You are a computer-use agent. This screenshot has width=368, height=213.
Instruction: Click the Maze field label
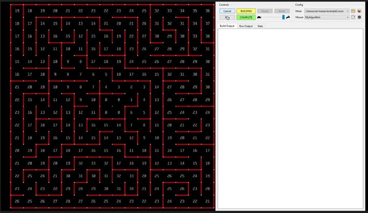pos(299,11)
